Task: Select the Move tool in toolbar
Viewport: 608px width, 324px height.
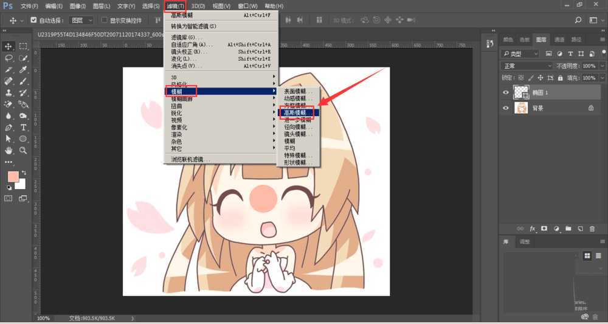Action: tap(9, 46)
